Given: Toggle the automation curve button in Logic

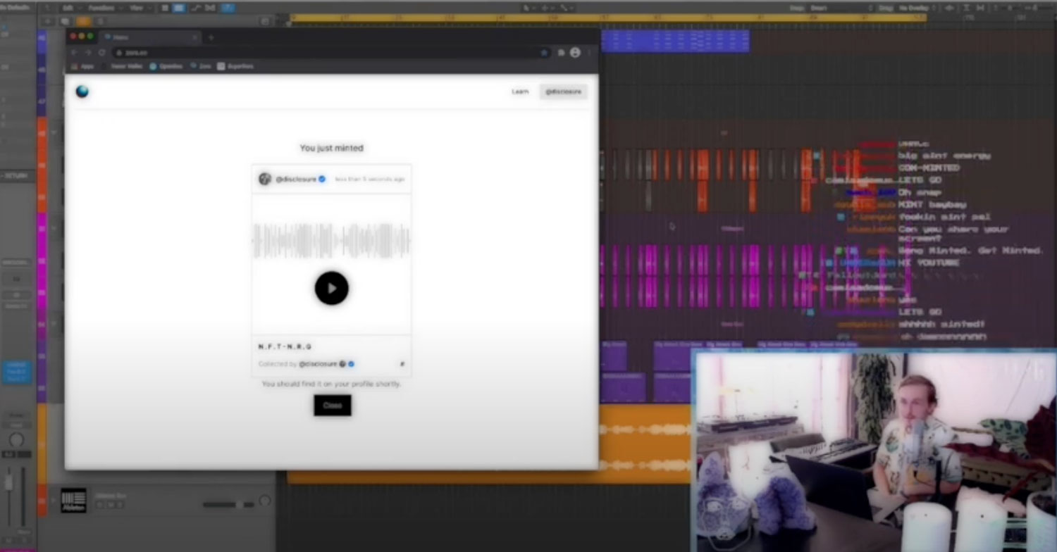Looking at the screenshot, I should 196,8.
